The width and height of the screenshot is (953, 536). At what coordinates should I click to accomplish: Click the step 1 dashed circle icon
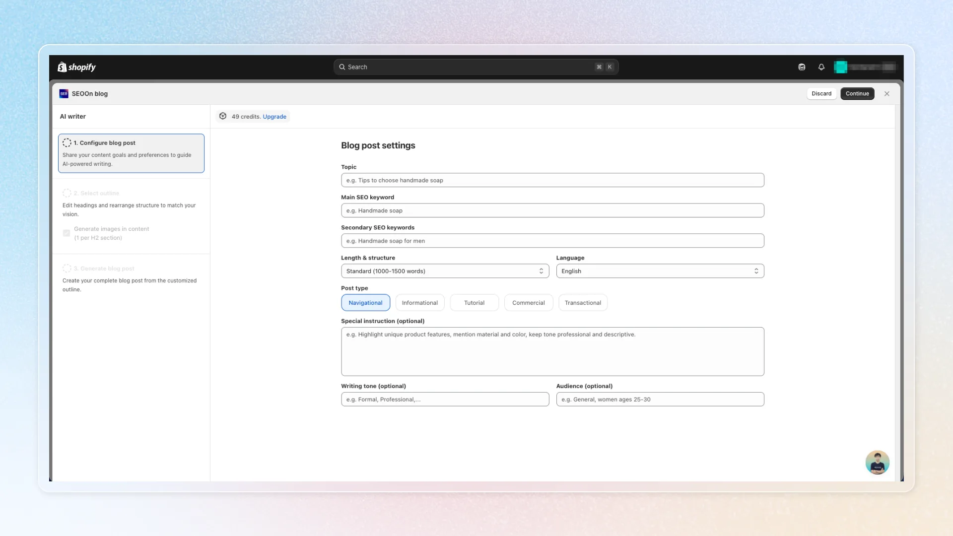67,143
